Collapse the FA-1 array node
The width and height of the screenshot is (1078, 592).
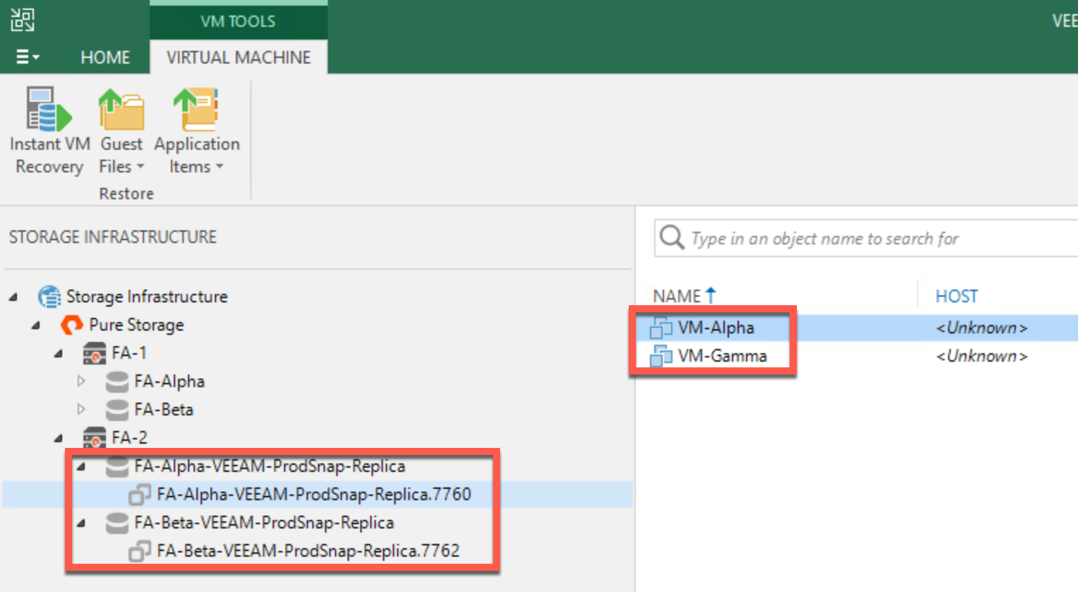point(59,354)
